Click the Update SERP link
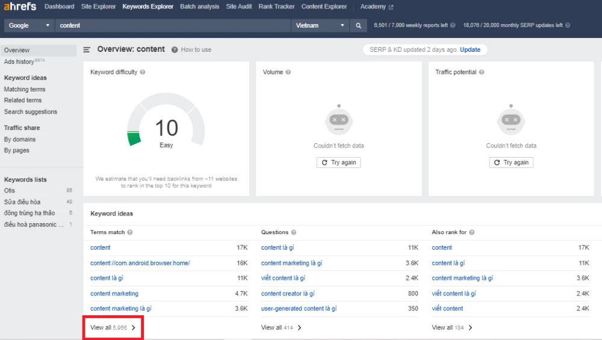This screenshot has width=602, height=340. tap(470, 49)
